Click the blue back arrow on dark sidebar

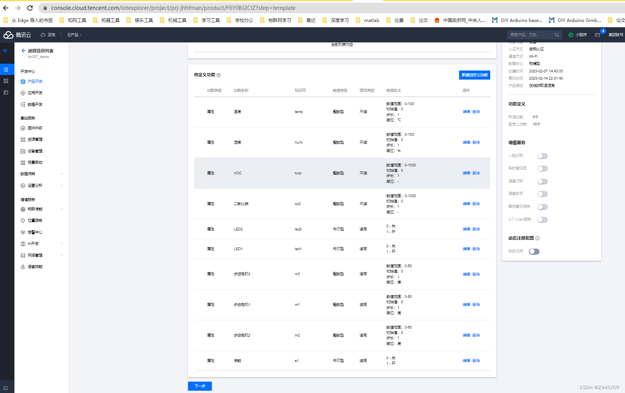coord(6,50)
